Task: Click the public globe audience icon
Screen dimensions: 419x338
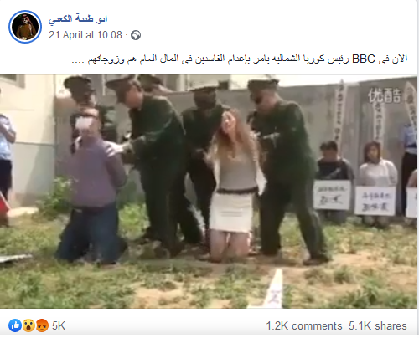Action: 136,35
